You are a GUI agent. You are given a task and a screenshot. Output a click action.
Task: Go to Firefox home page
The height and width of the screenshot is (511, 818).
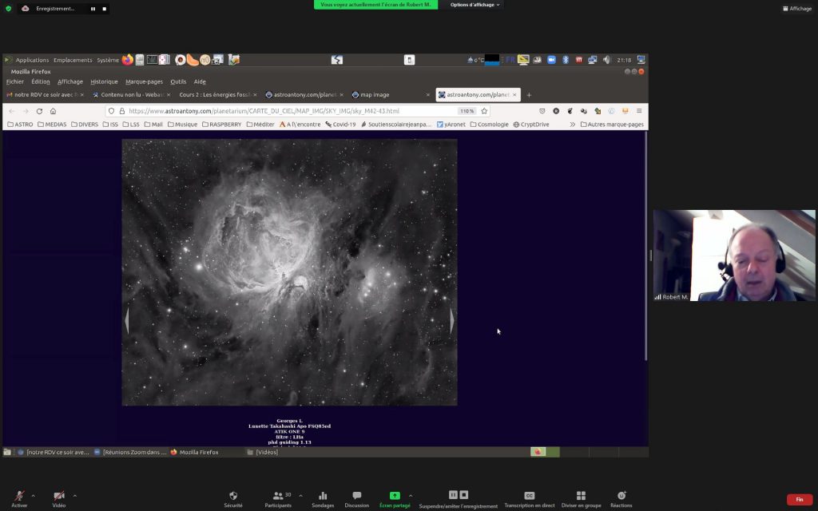pos(53,111)
